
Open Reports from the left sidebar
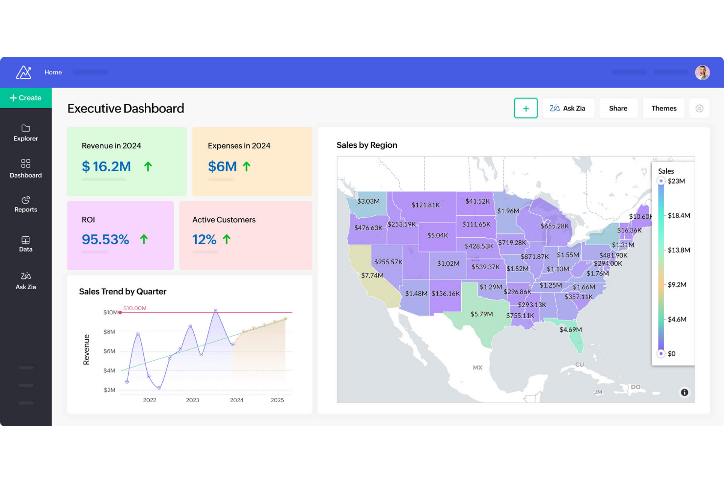[x=25, y=204]
